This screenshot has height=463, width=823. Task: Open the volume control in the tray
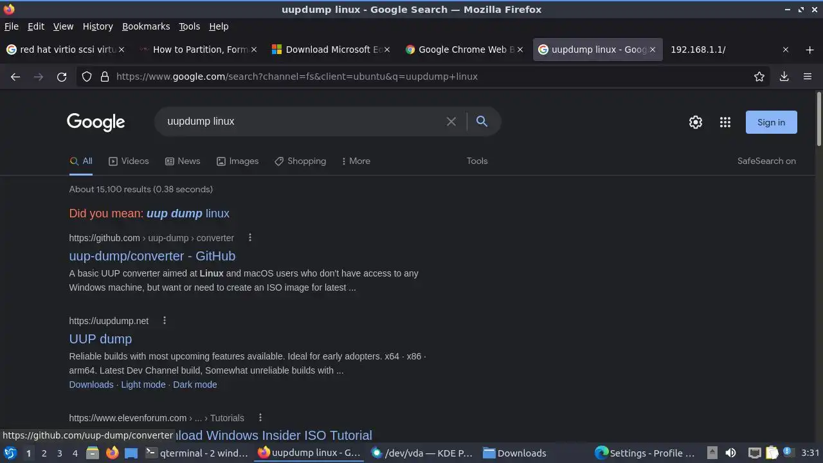(730, 453)
